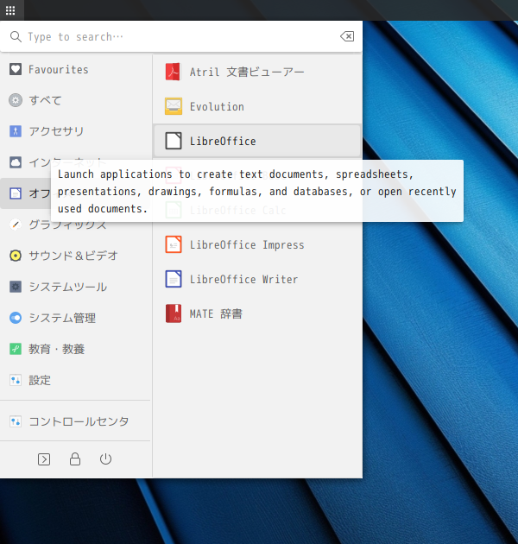Click the log out icon

(44, 459)
